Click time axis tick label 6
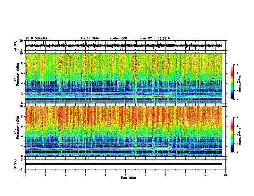 click(146, 175)
